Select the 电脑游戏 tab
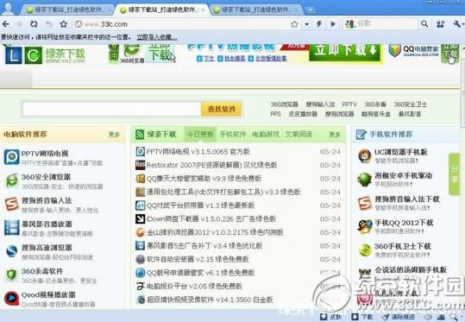 coord(266,135)
